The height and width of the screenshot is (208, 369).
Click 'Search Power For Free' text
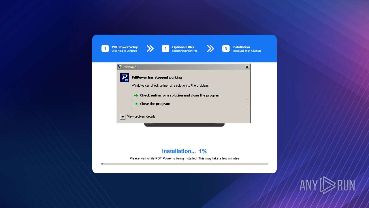click(185, 51)
